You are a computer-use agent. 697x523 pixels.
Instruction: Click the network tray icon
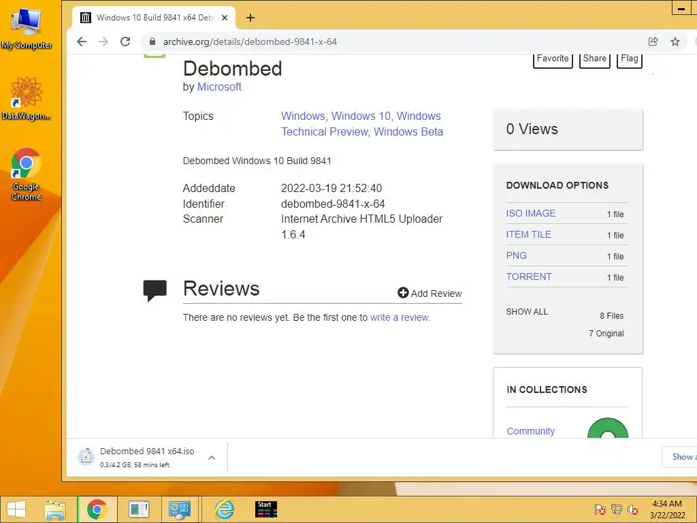click(617, 509)
